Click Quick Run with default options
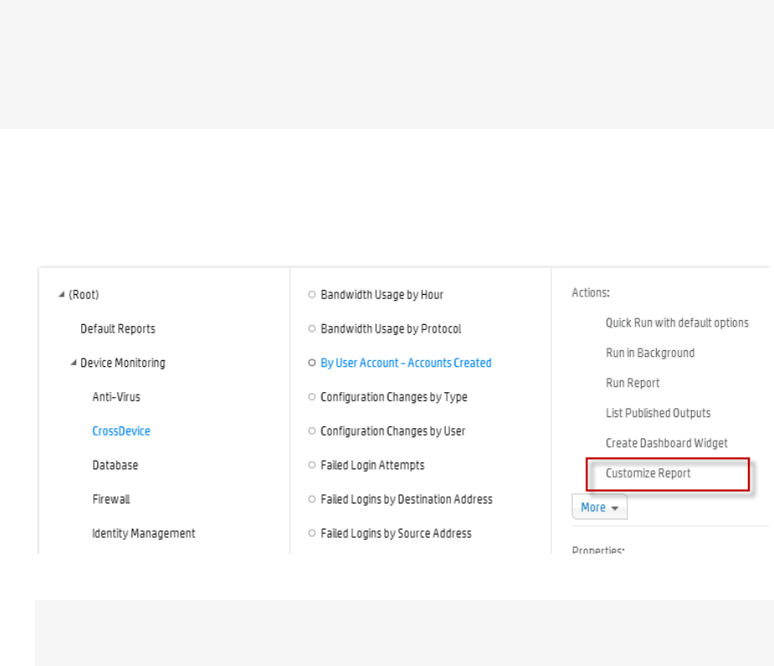 [x=677, y=323]
